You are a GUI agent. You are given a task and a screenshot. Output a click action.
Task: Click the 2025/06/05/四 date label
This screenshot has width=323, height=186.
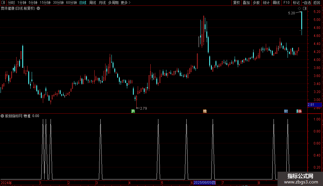[204, 183]
